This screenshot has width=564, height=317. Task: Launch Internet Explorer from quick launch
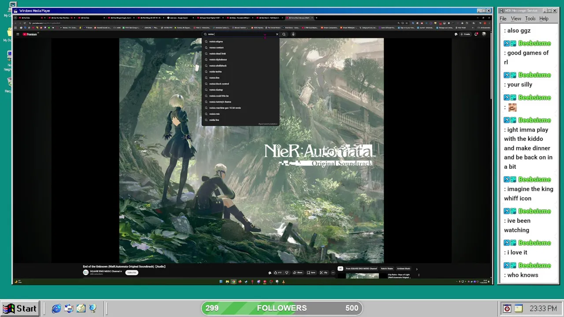tap(56, 309)
